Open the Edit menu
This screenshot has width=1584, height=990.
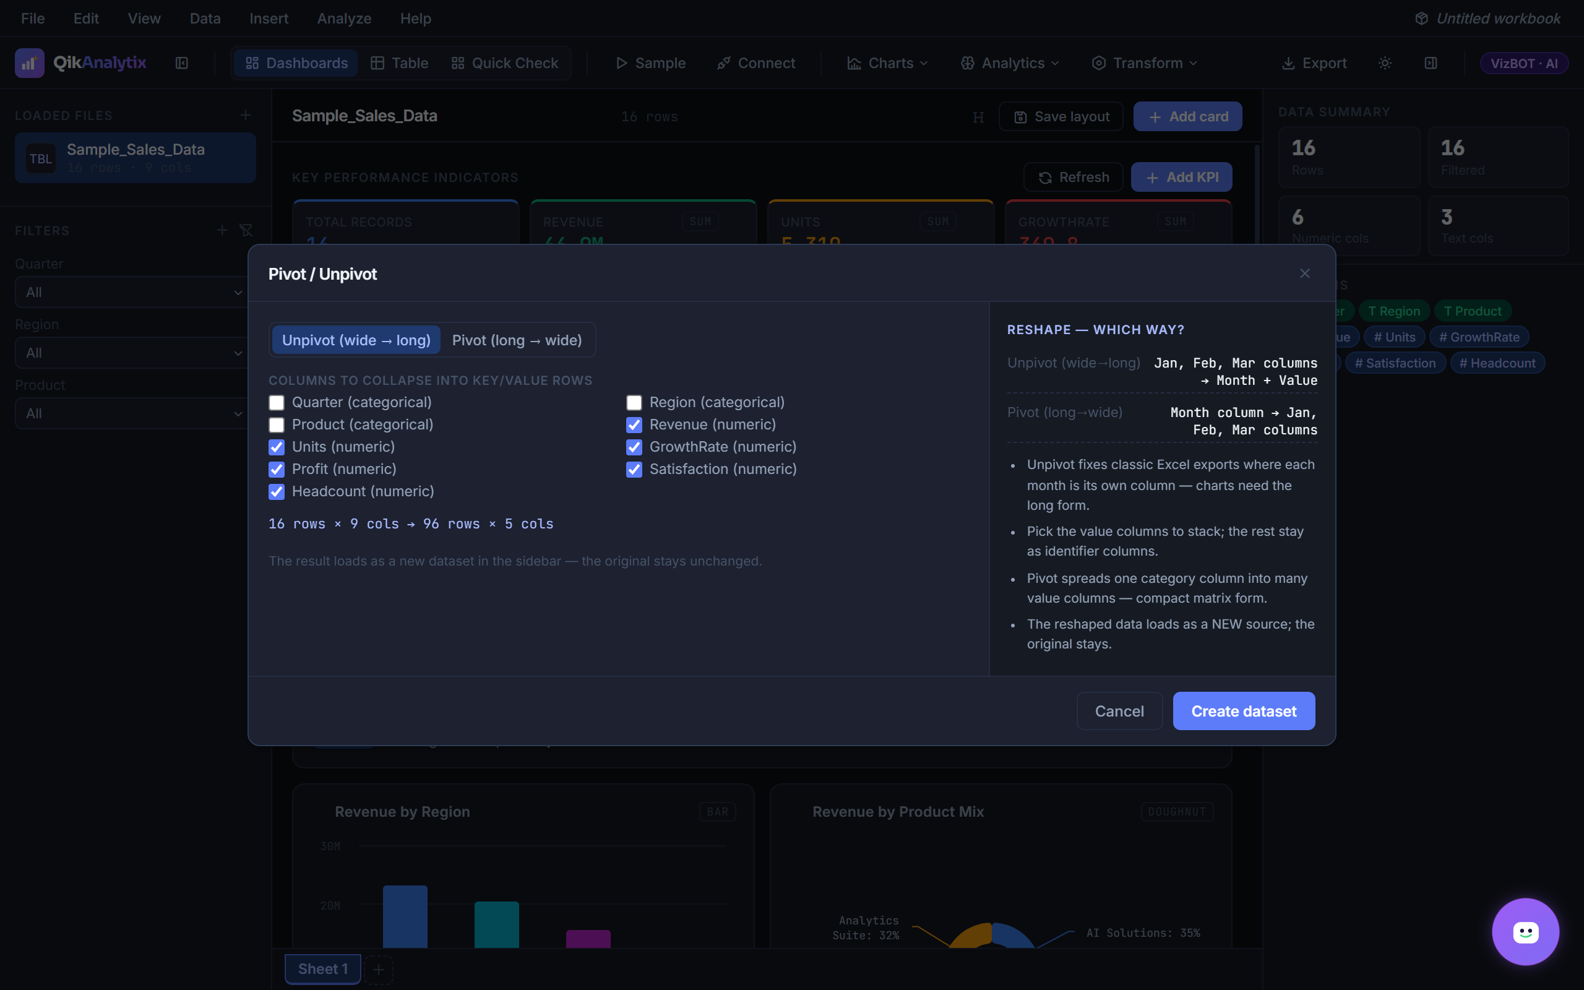click(x=86, y=19)
